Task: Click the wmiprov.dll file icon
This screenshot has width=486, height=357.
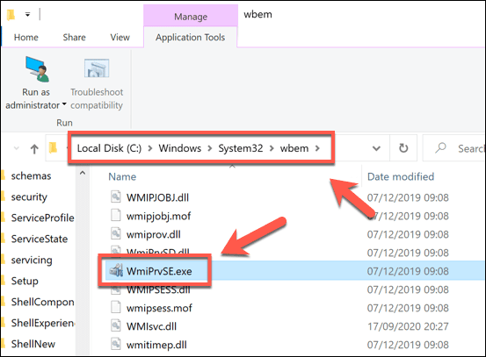Action: coord(116,234)
